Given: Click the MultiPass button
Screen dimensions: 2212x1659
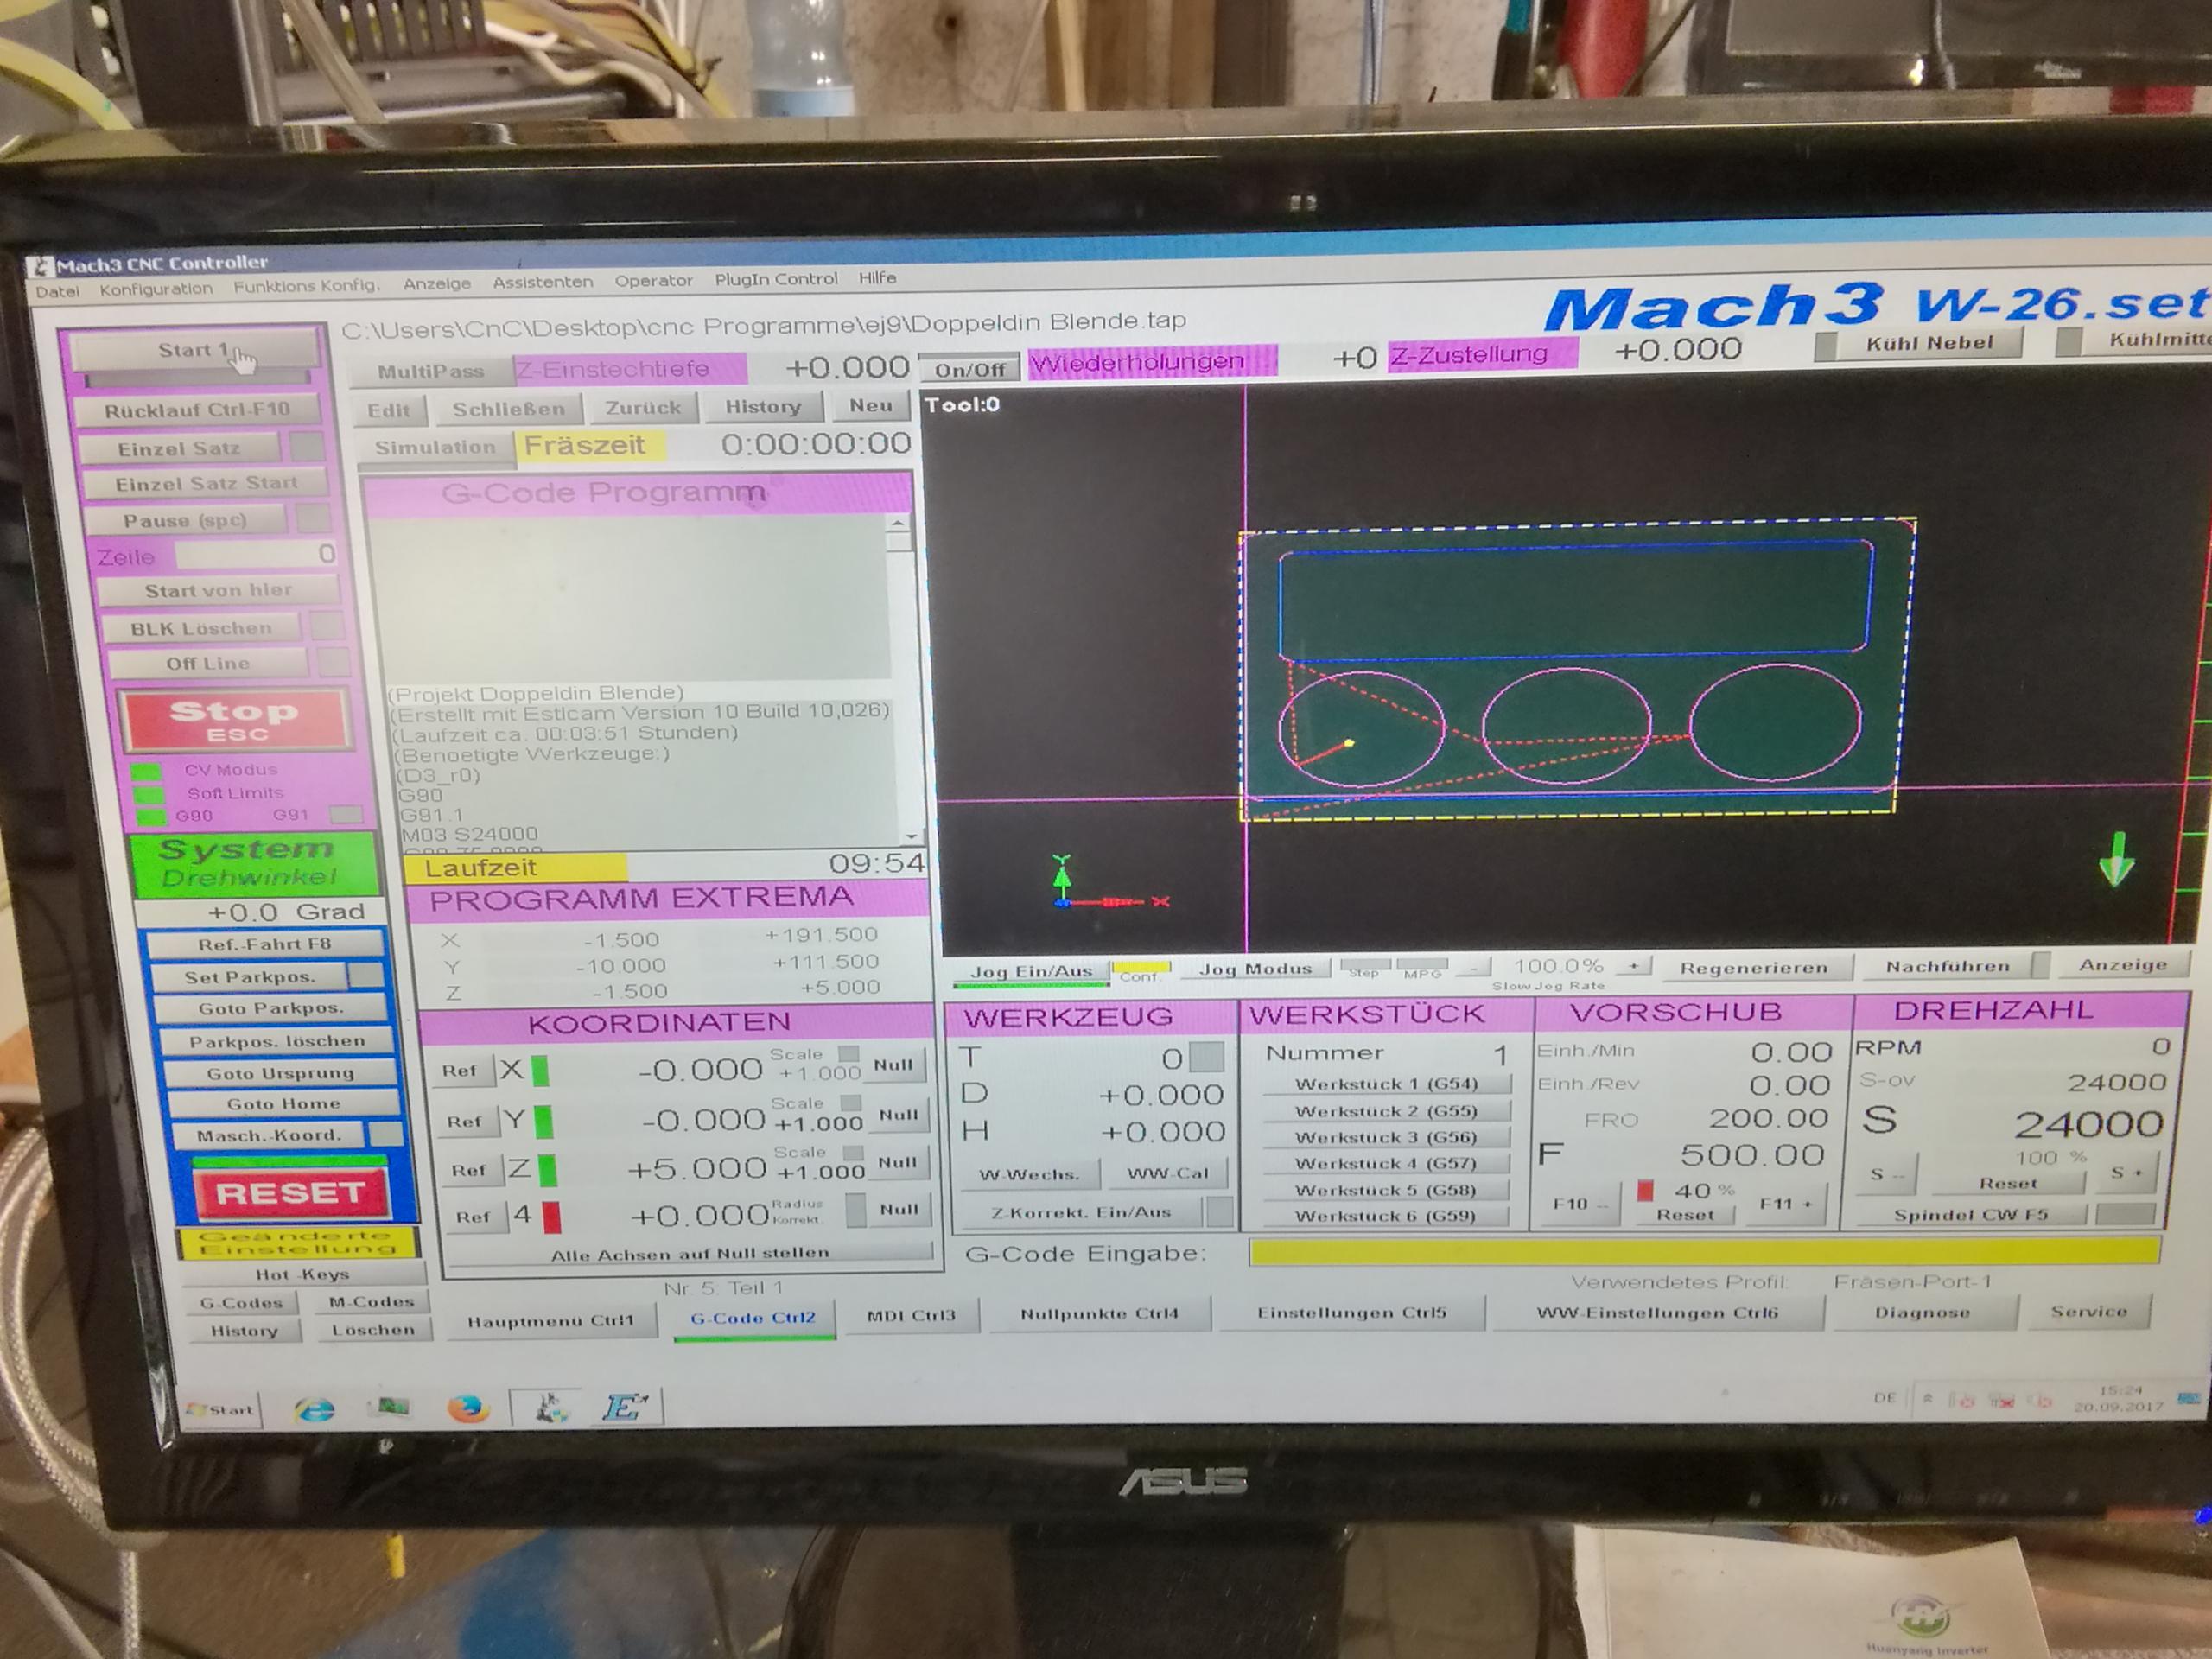Looking at the screenshot, I should 431,371.
